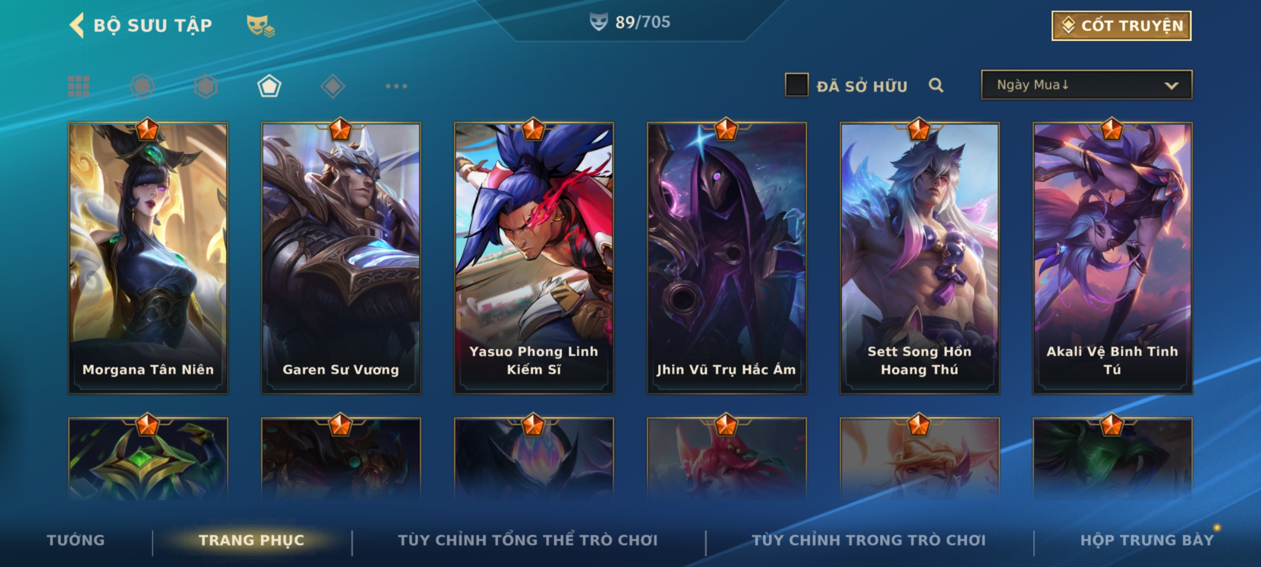Select Jhin Vũ Trụ Hắc Ám skin

727,258
